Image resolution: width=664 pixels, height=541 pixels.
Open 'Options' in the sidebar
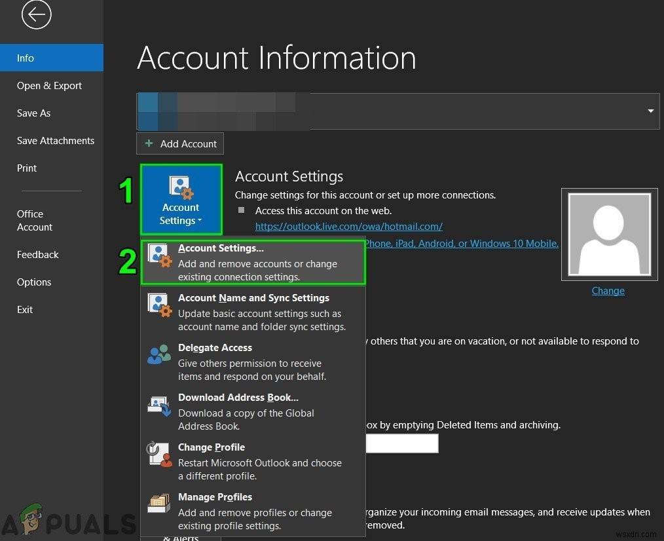click(x=34, y=282)
